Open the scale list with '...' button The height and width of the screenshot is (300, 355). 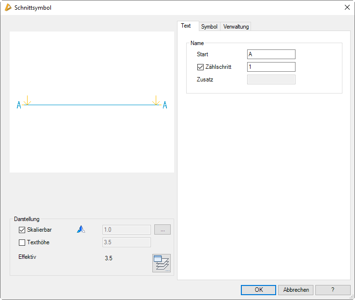point(162,230)
